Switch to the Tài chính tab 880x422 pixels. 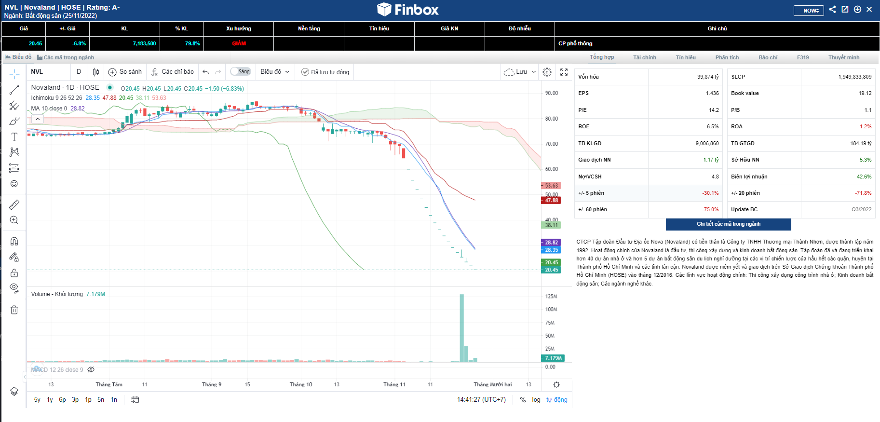[645, 57]
